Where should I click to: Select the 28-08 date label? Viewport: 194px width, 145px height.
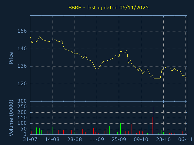click(x=75, y=140)
